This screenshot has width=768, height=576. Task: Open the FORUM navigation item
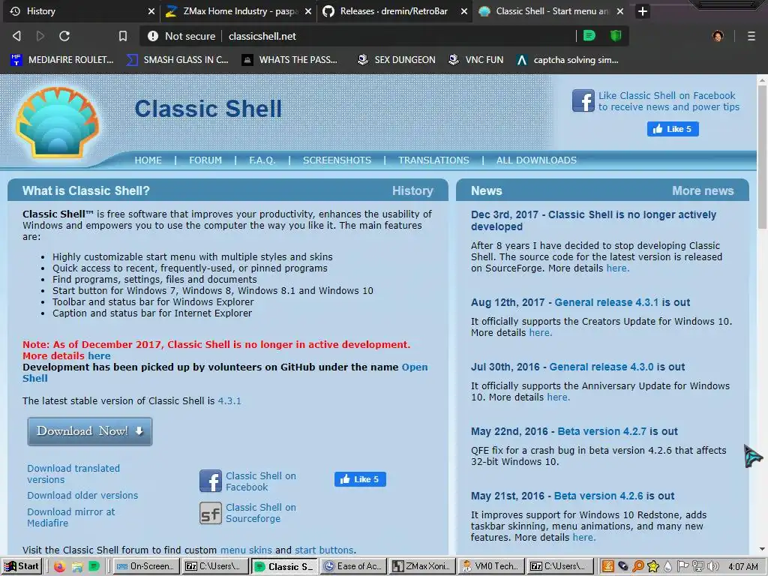[x=205, y=160]
